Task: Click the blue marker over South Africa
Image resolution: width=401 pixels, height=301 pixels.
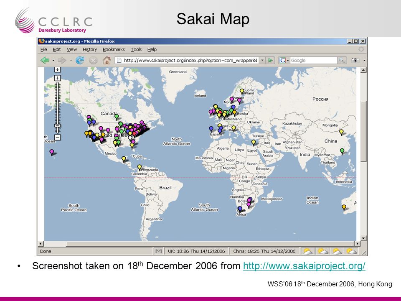Action: pyautogui.click(x=240, y=209)
